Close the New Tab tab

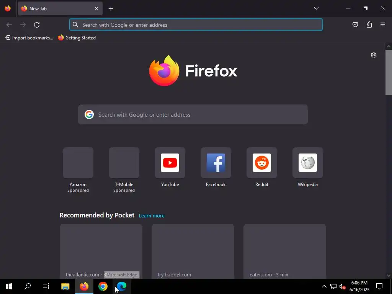pyautogui.click(x=96, y=8)
